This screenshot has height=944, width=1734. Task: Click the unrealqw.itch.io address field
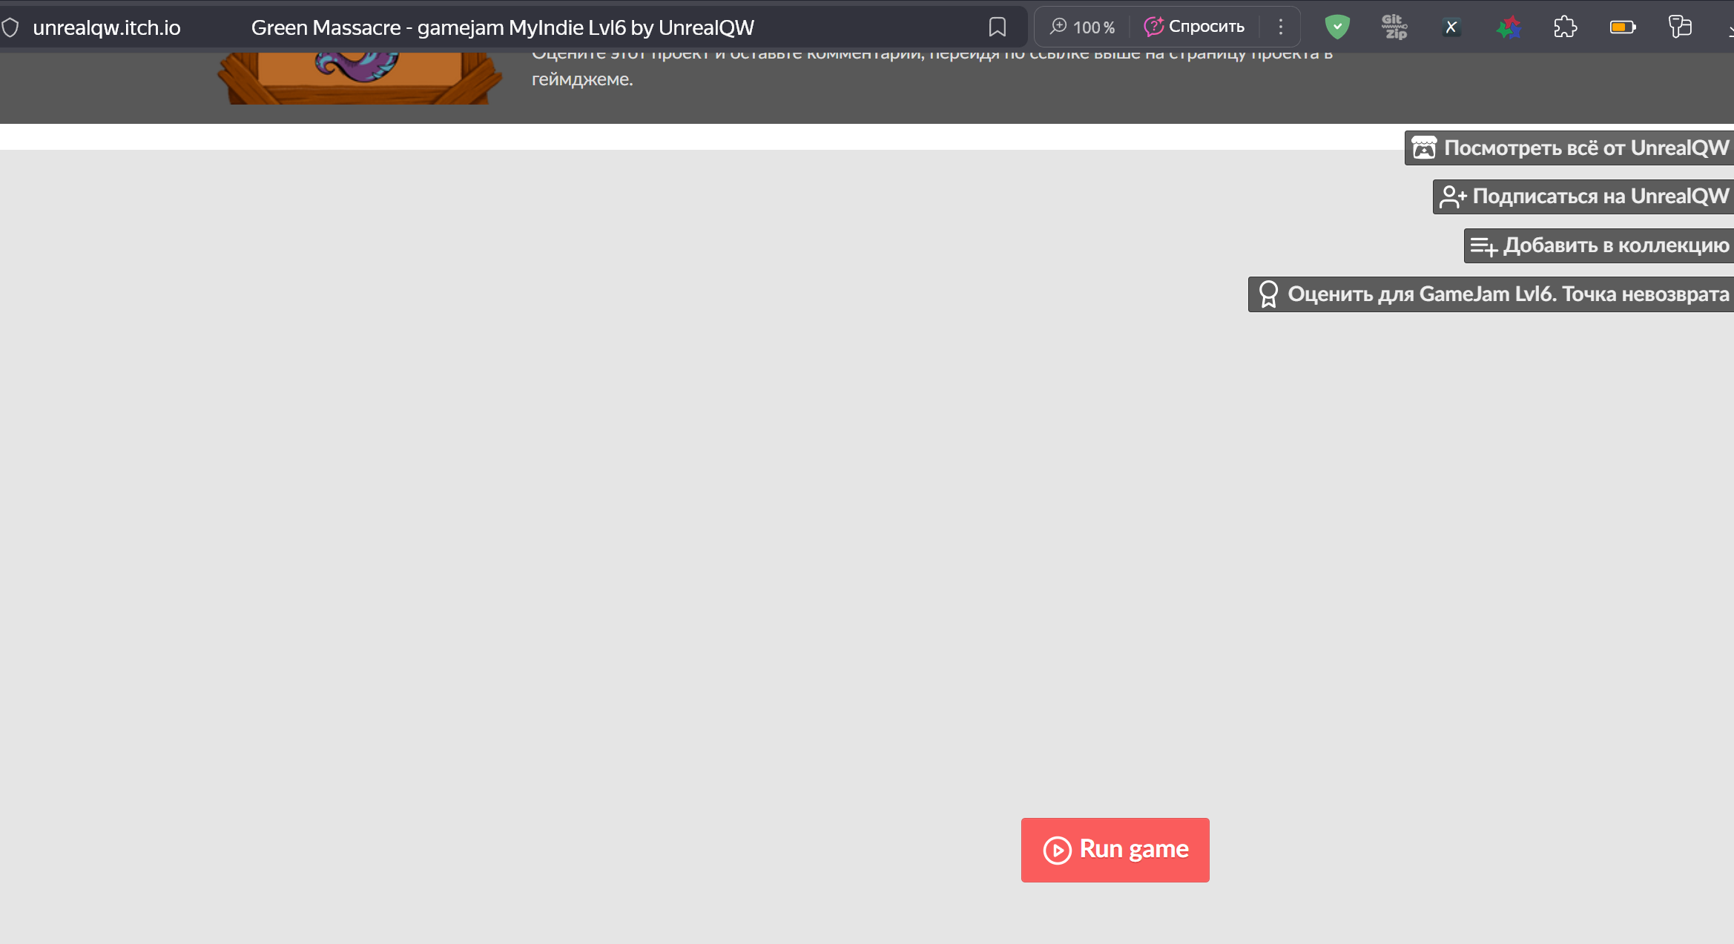click(x=107, y=28)
